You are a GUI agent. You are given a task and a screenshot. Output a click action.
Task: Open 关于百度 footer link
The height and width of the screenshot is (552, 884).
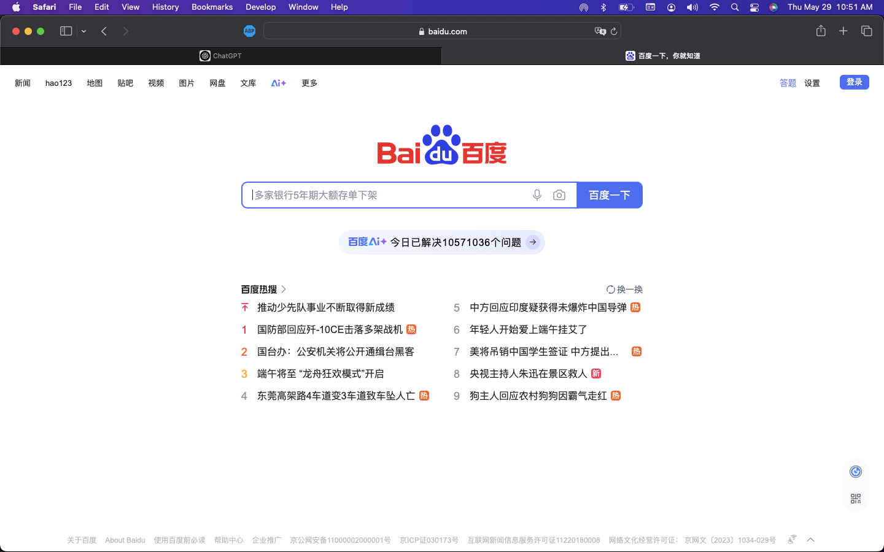(x=82, y=540)
